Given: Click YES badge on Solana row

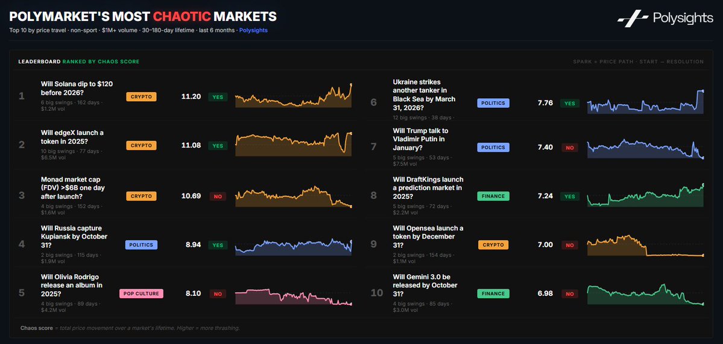Looking at the screenshot, I should (218, 97).
